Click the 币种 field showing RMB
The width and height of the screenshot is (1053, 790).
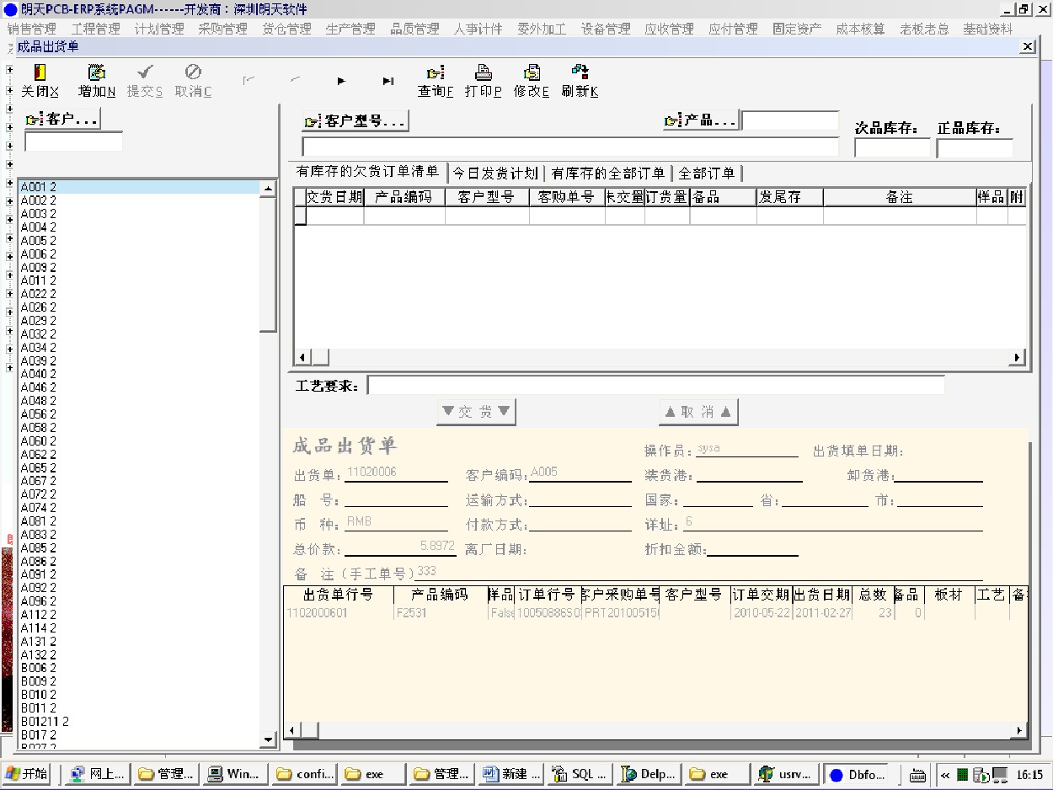coord(397,523)
